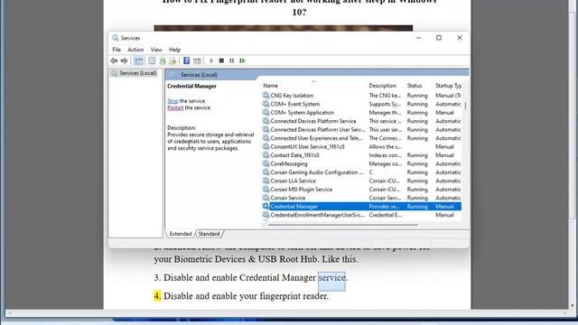Click the Start Service play icon
The height and width of the screenshot is (325, 578).
point(211,60)
